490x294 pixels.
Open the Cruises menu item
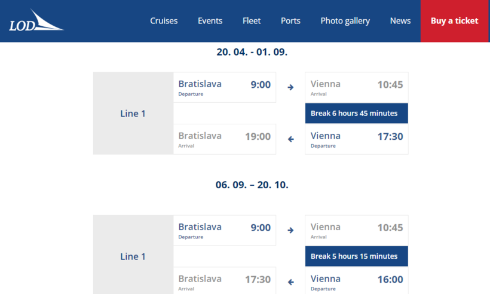(x=164, y=21)
